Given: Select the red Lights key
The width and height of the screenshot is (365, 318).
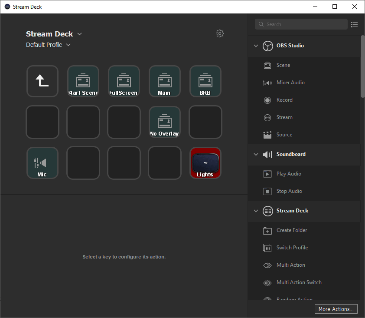Looking at the screenshot, I should coord(205,162).
